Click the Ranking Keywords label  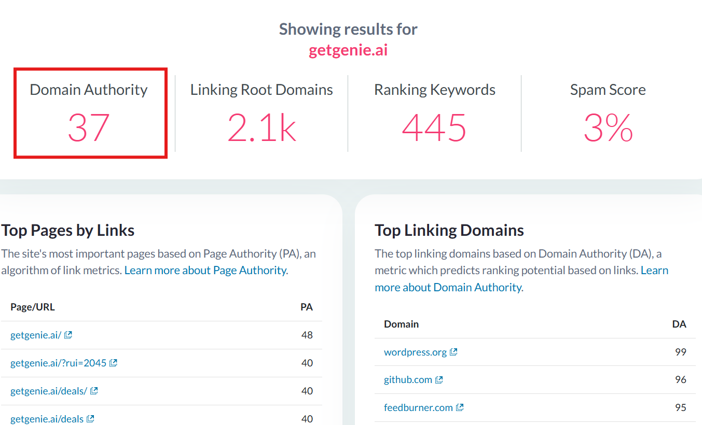[435, 90]
